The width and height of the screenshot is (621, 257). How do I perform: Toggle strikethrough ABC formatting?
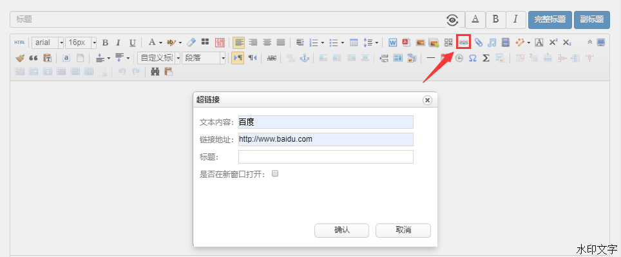272,58
